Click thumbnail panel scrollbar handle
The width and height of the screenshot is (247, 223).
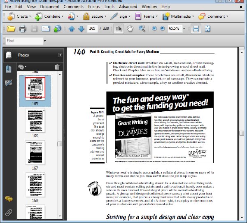click(60, 144)
